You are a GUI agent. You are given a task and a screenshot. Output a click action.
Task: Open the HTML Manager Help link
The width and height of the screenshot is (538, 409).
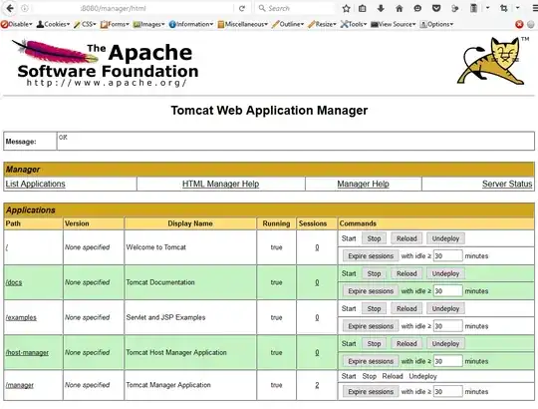(x=220, y=184)
